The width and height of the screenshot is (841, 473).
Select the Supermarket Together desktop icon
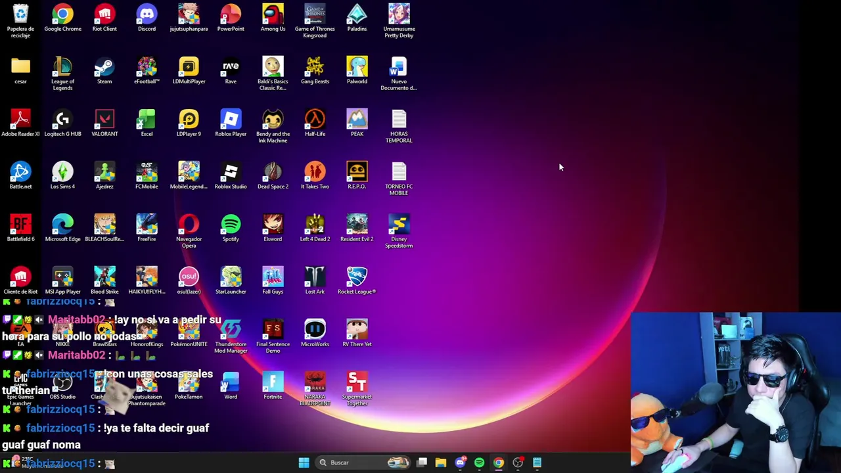click(357, 389)
